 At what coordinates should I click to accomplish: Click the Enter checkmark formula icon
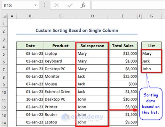70,5
